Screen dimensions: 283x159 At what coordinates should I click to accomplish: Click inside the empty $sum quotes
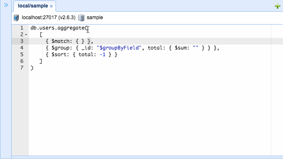point(196,48)
